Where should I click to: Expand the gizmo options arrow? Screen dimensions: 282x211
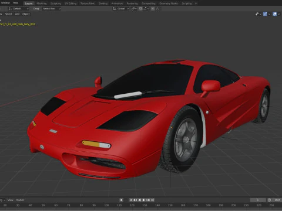pyautogui.click(x=269, y=14)
